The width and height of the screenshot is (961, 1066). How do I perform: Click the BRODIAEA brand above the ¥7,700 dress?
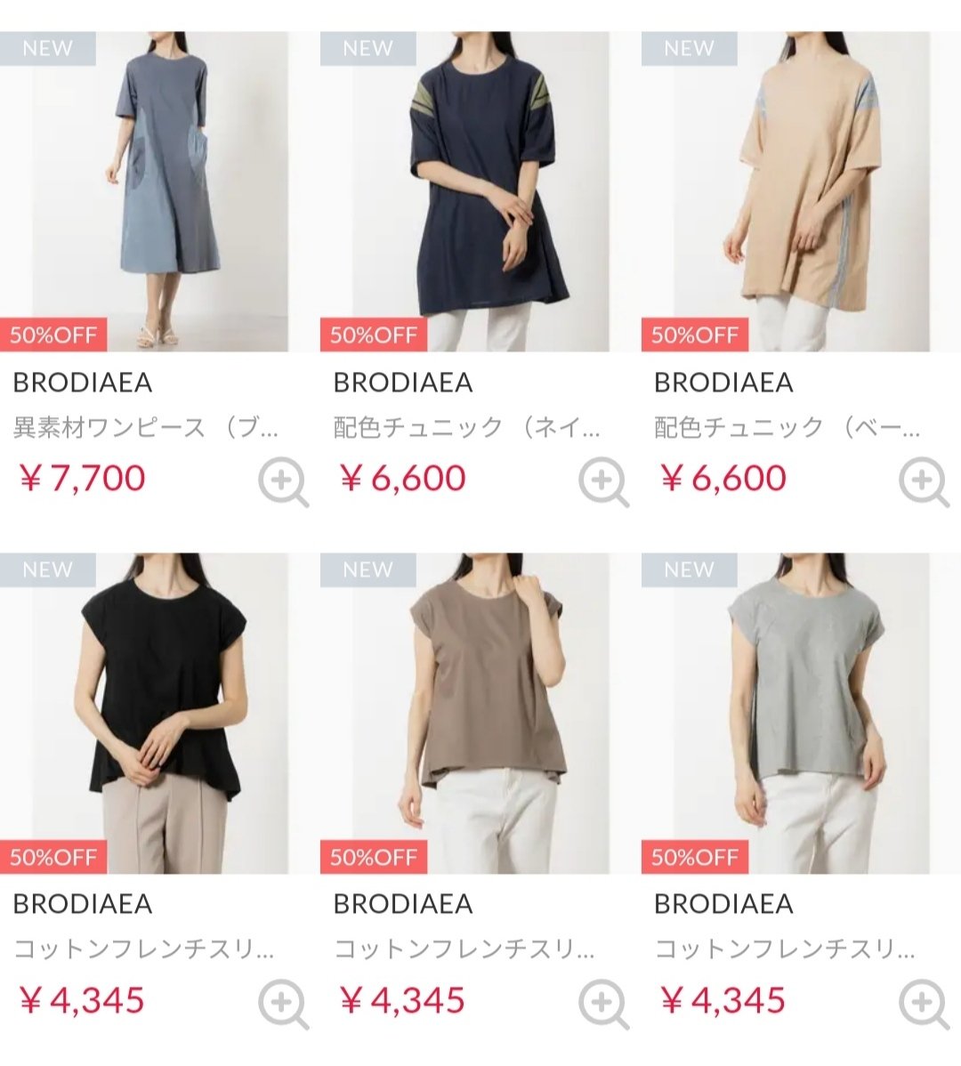tap(82, 383)
